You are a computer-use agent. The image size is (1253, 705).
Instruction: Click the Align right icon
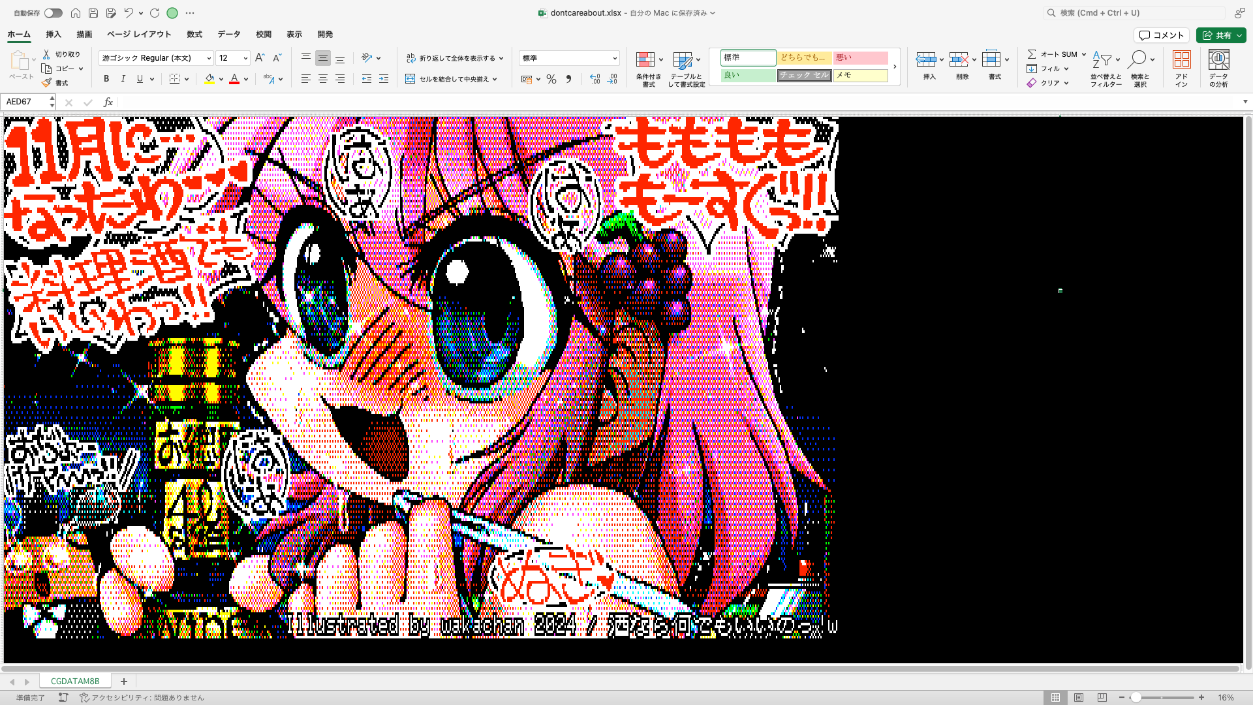pyautogui.click(x=340, y=79)
